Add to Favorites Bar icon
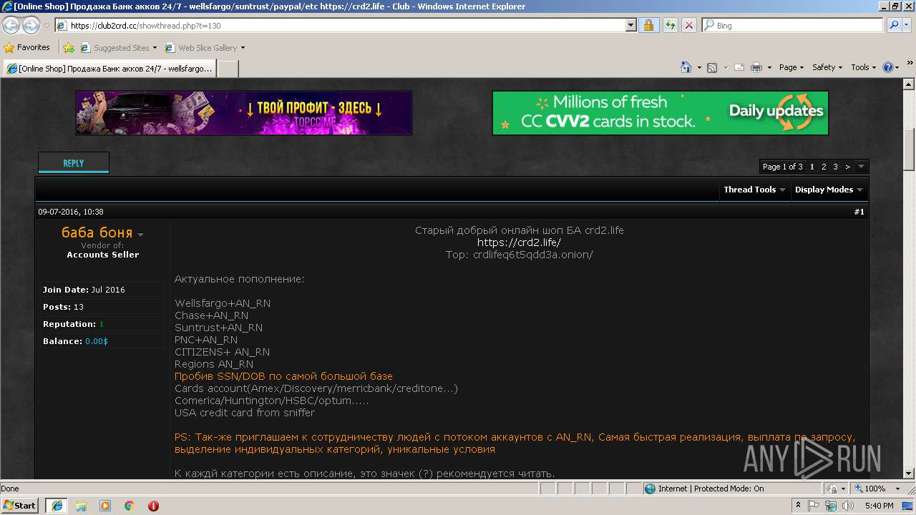Screen dimensions: 916x515 coord(69,48)
